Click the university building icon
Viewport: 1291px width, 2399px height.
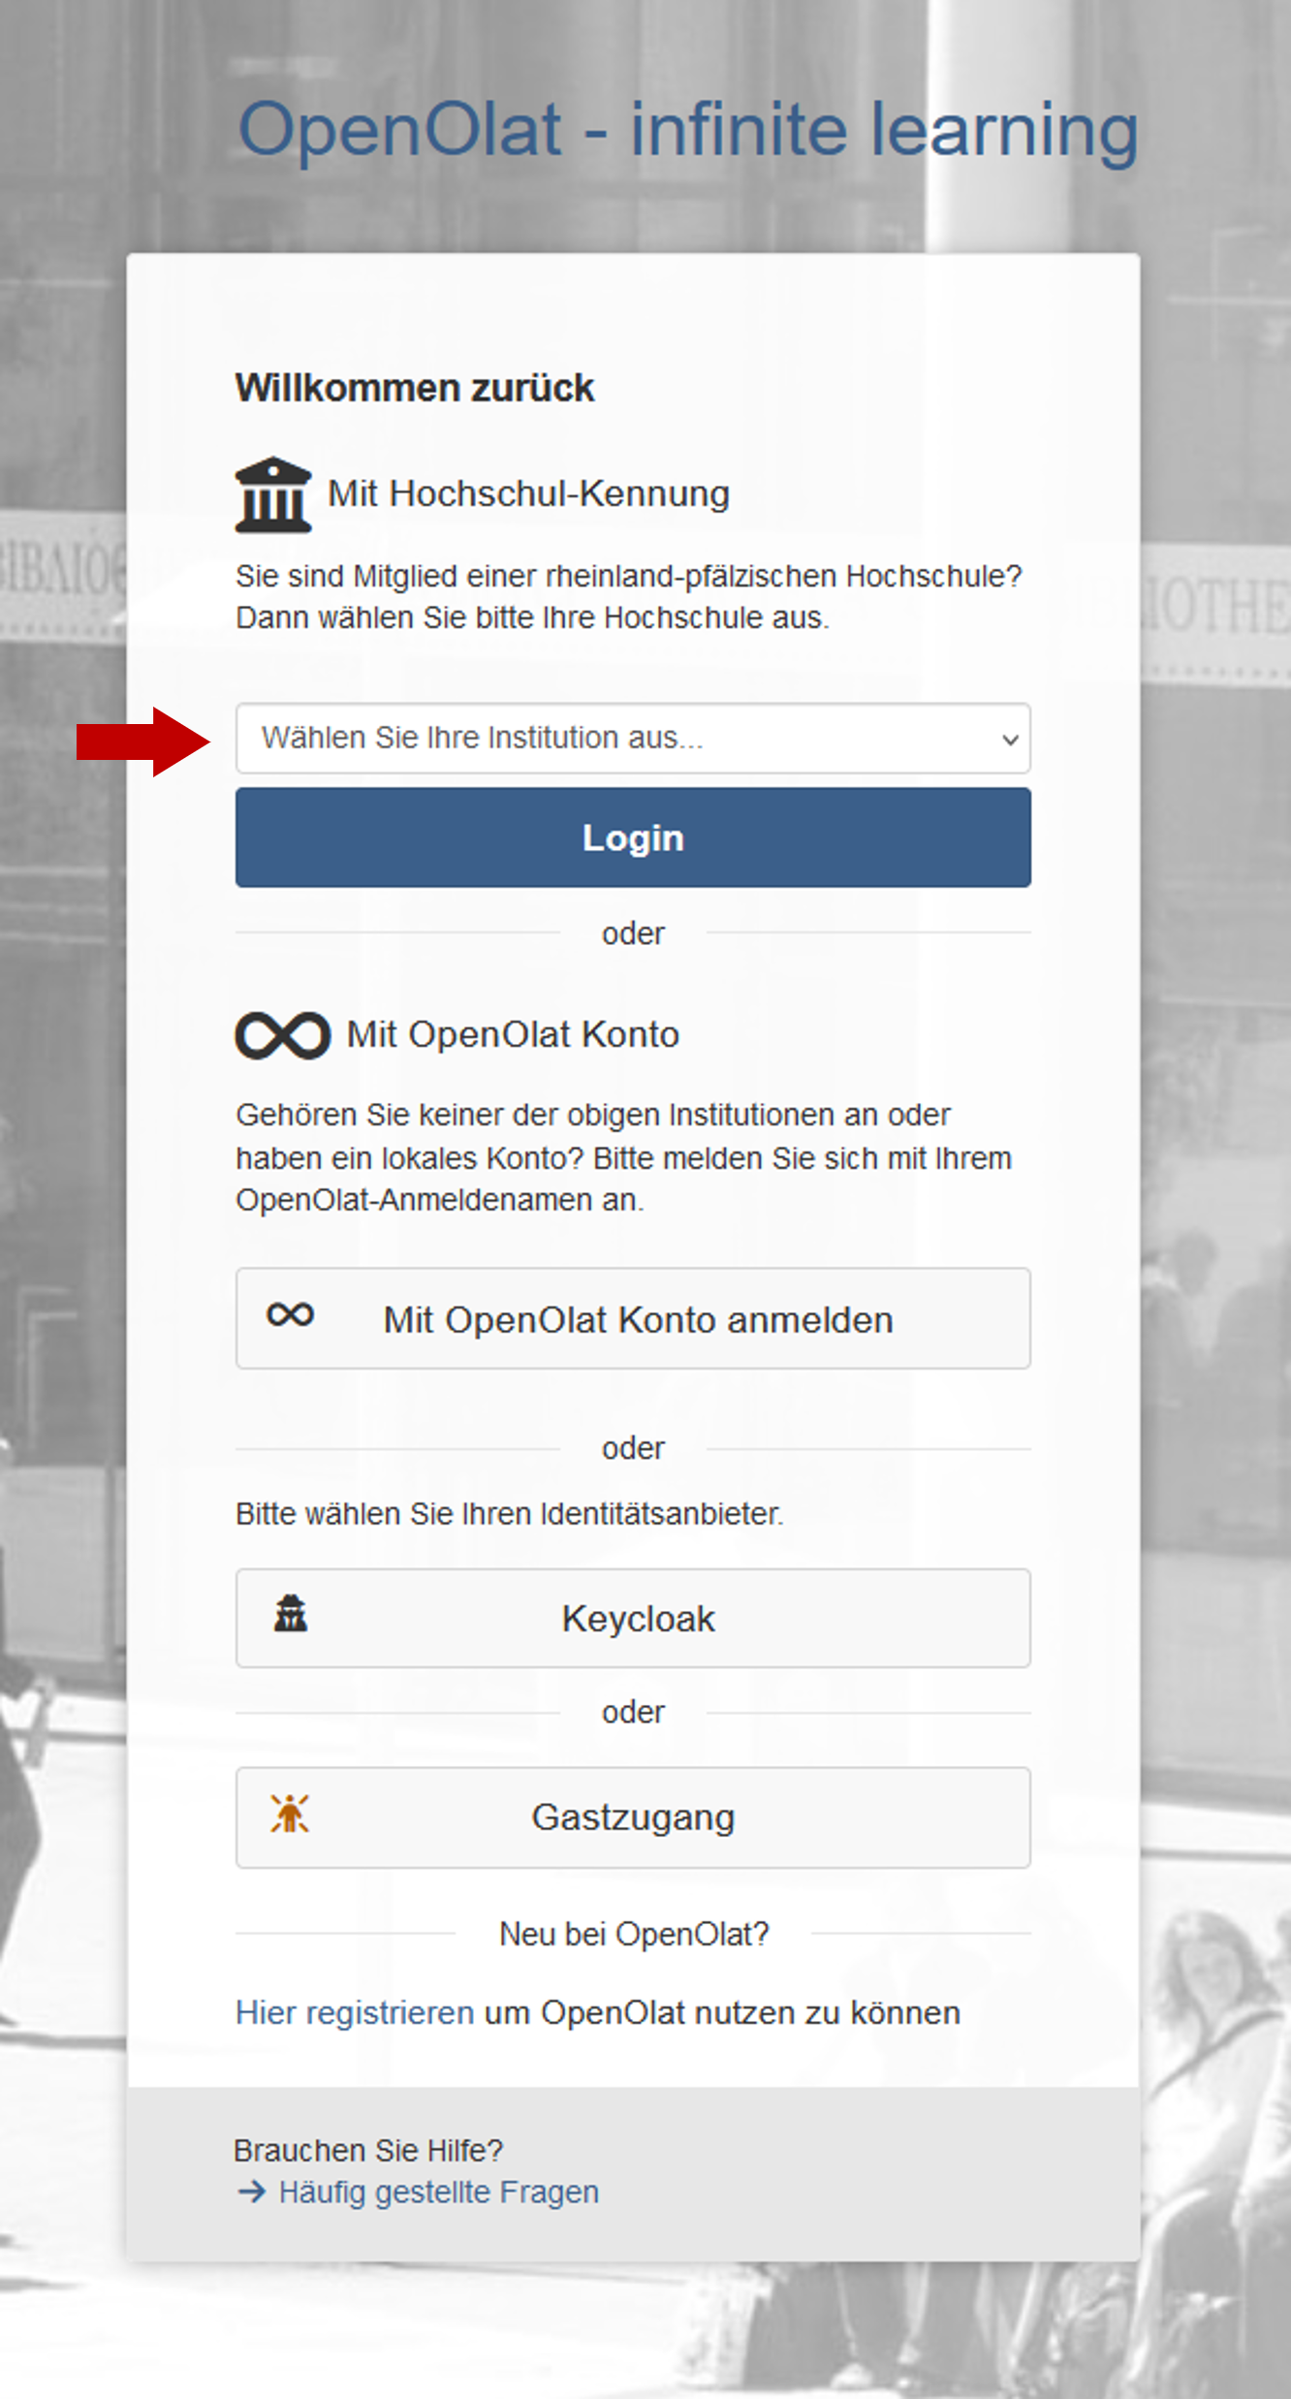(273, 494)
